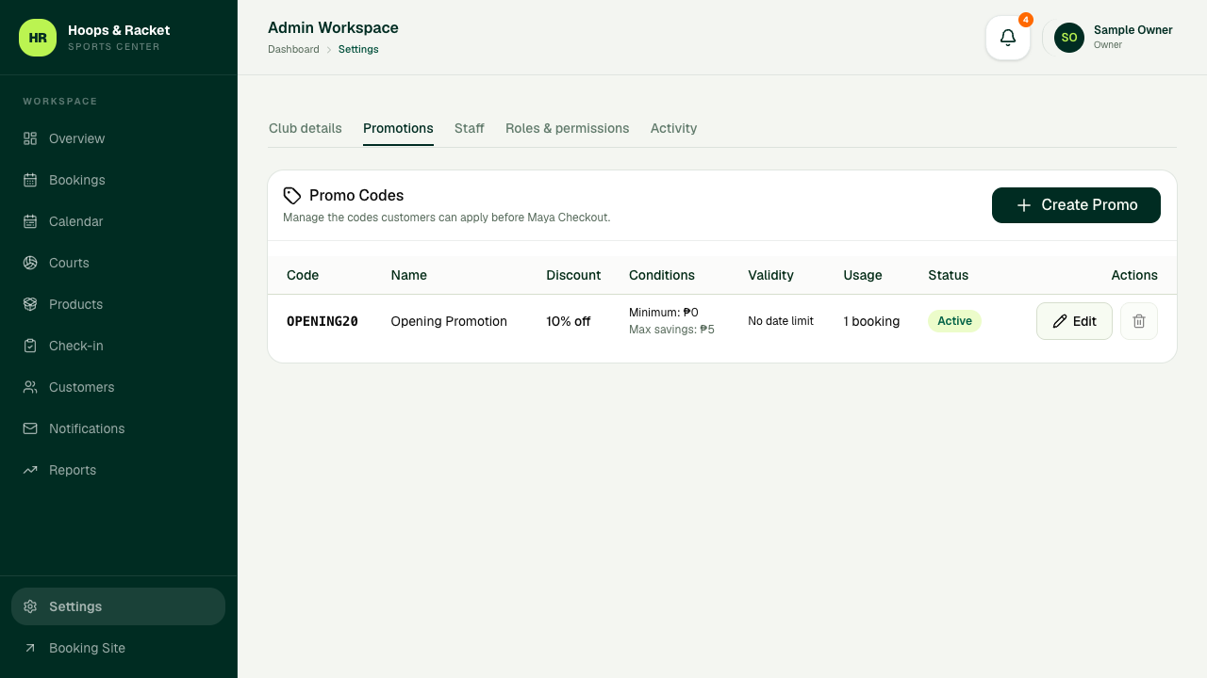The height and width of the screenshot is (678, 1207).
Task: Open the Booking Site external link
Action: [119, 648]
